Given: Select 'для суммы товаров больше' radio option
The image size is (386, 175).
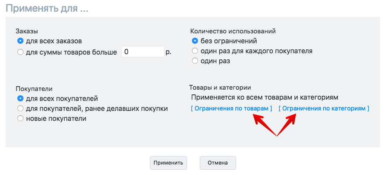Looking at the screenshot, I should pyautogui.click(x=20, y=52).
